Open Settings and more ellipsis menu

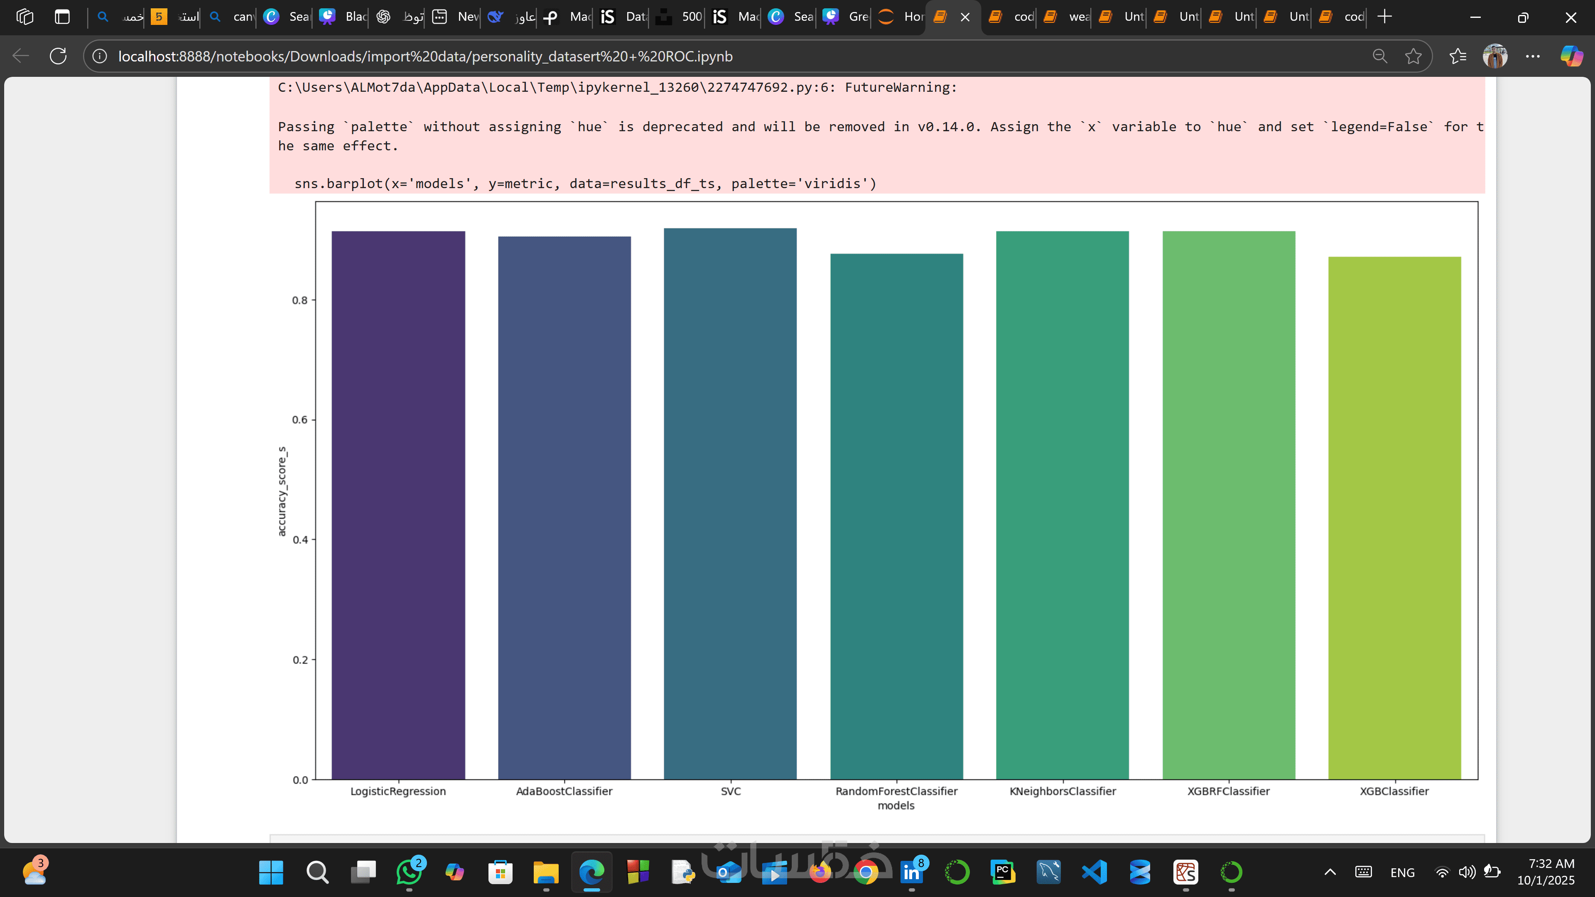(1532, 56)
